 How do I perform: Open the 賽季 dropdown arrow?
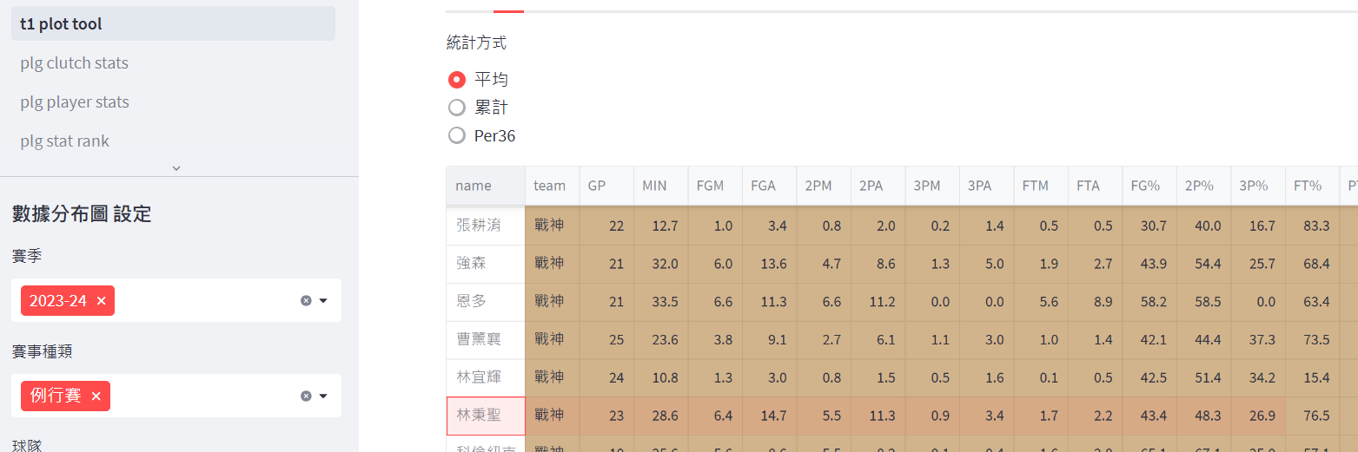323,300
